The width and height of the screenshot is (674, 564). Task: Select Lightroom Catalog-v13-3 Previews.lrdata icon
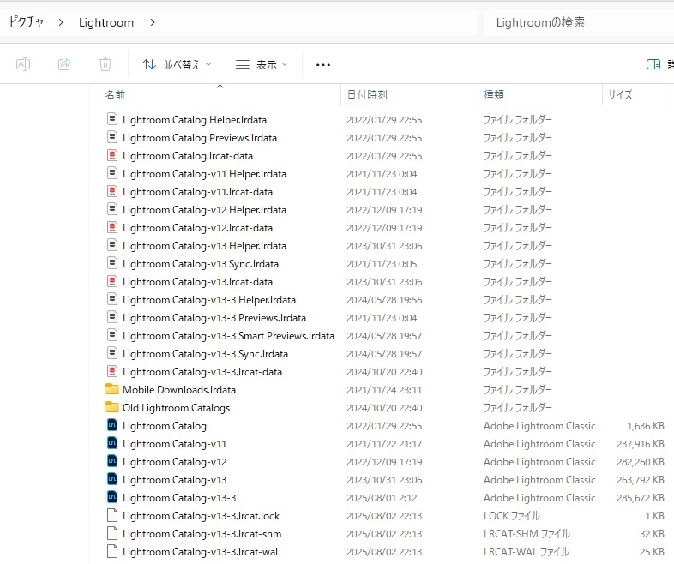[x=111, y=317]
